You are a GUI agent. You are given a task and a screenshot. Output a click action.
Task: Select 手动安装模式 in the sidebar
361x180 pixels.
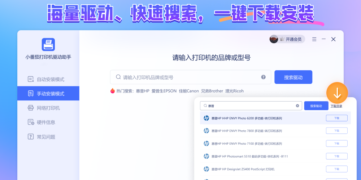[x=48, y=94]
